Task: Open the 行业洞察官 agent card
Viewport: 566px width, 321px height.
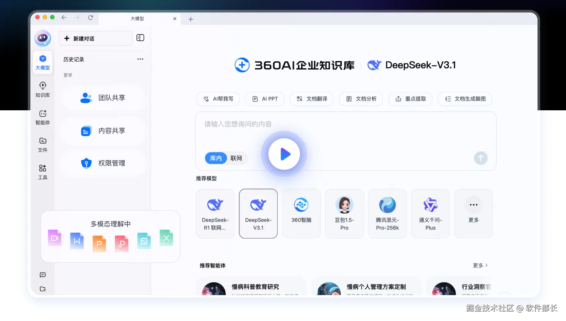Action: pos(459,286)
